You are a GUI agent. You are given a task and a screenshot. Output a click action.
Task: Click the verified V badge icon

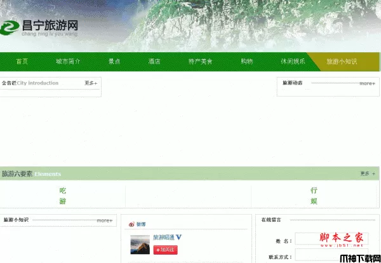(179, 237)
